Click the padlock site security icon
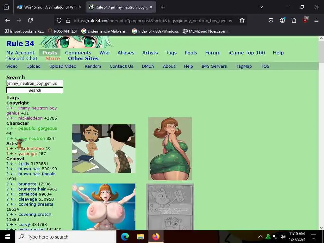The width and height of the screenshot is (324, 243). 68,20
